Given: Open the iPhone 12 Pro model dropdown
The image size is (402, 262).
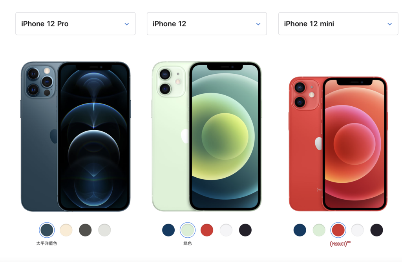Looking at the screenshot, I should tap(75, 24).
